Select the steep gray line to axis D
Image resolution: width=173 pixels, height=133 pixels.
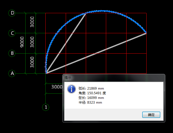[66, 43]
